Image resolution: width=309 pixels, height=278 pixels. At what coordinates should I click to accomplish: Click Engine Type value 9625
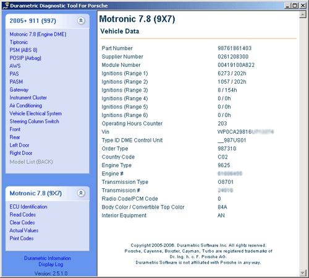[x=224, y=165]
